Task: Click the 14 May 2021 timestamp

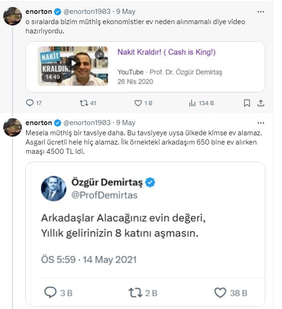Action: pyautogui.click(x=102, y=259)
